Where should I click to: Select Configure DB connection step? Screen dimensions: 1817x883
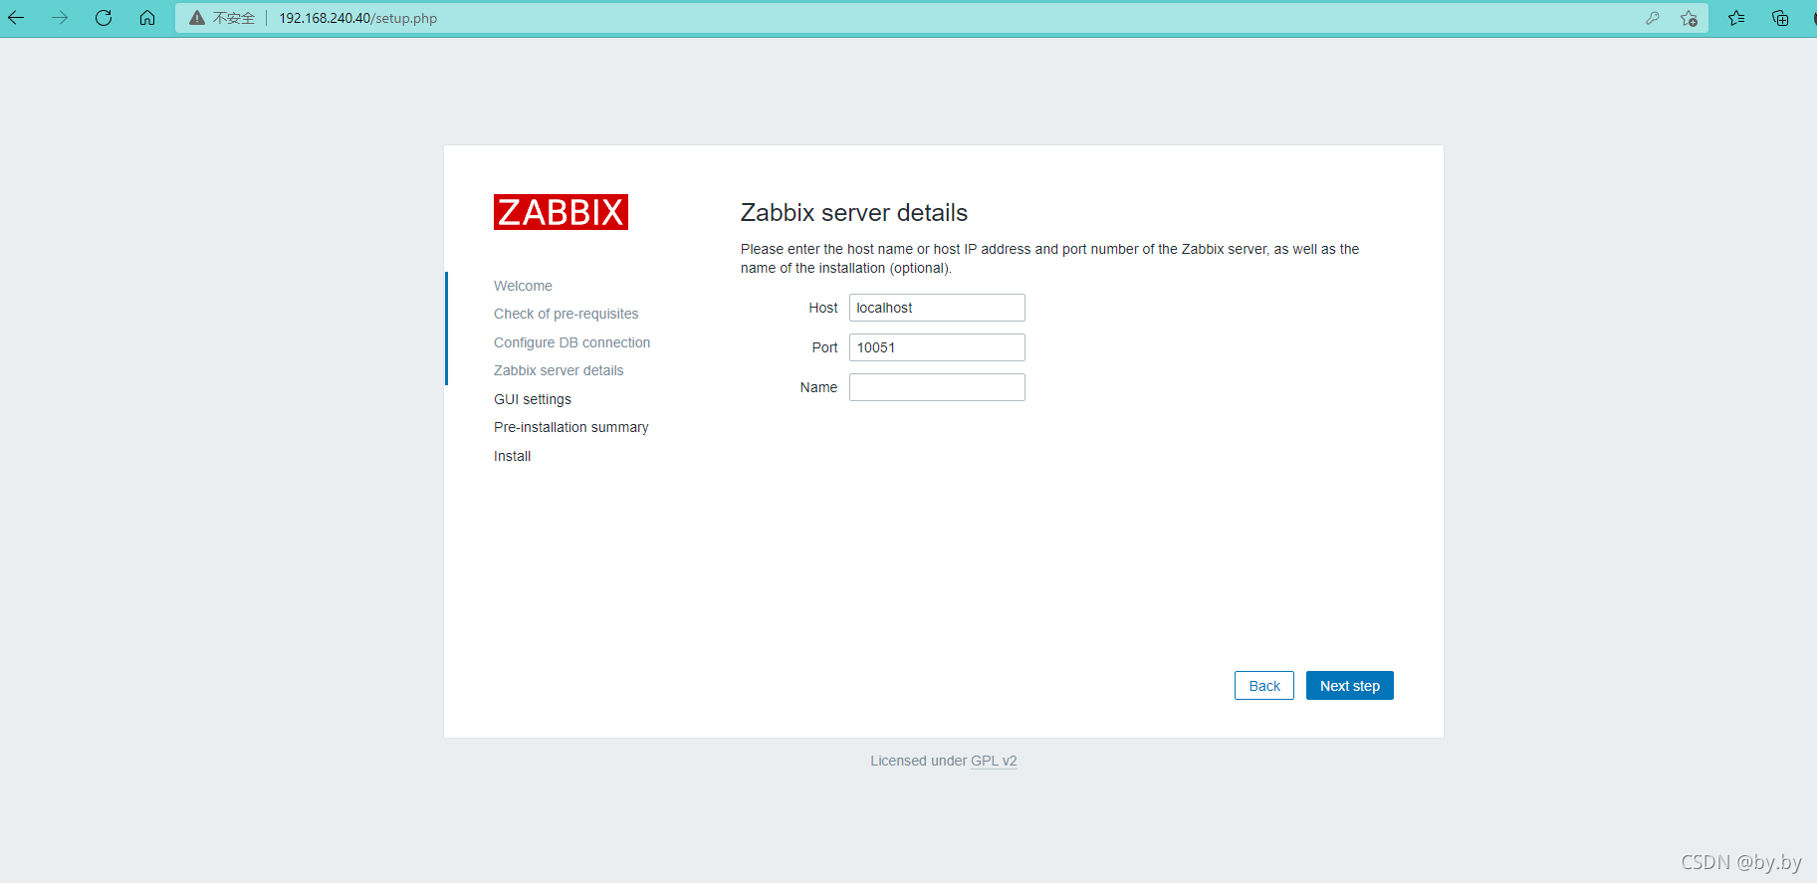(x=572, y=342)
